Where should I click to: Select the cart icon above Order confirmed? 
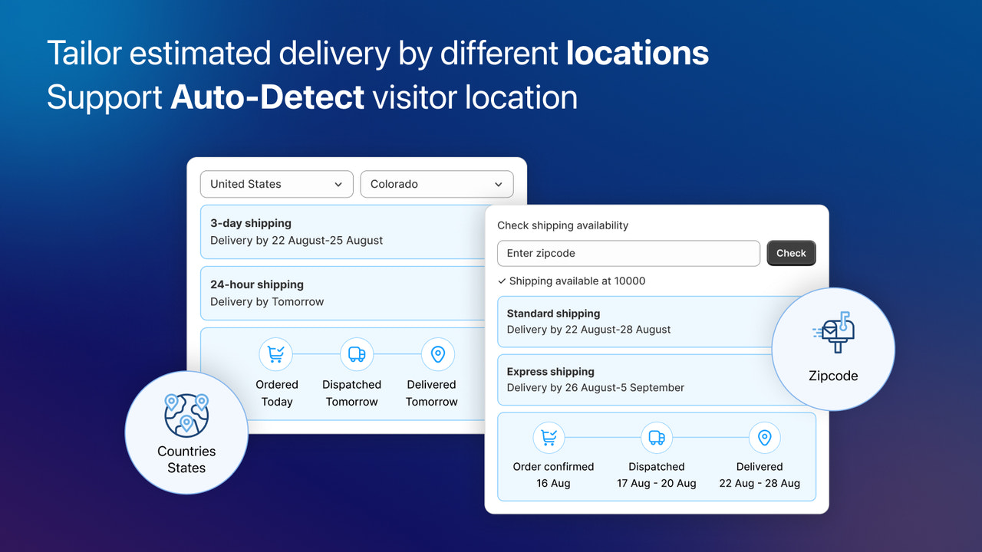coord(549,437)
